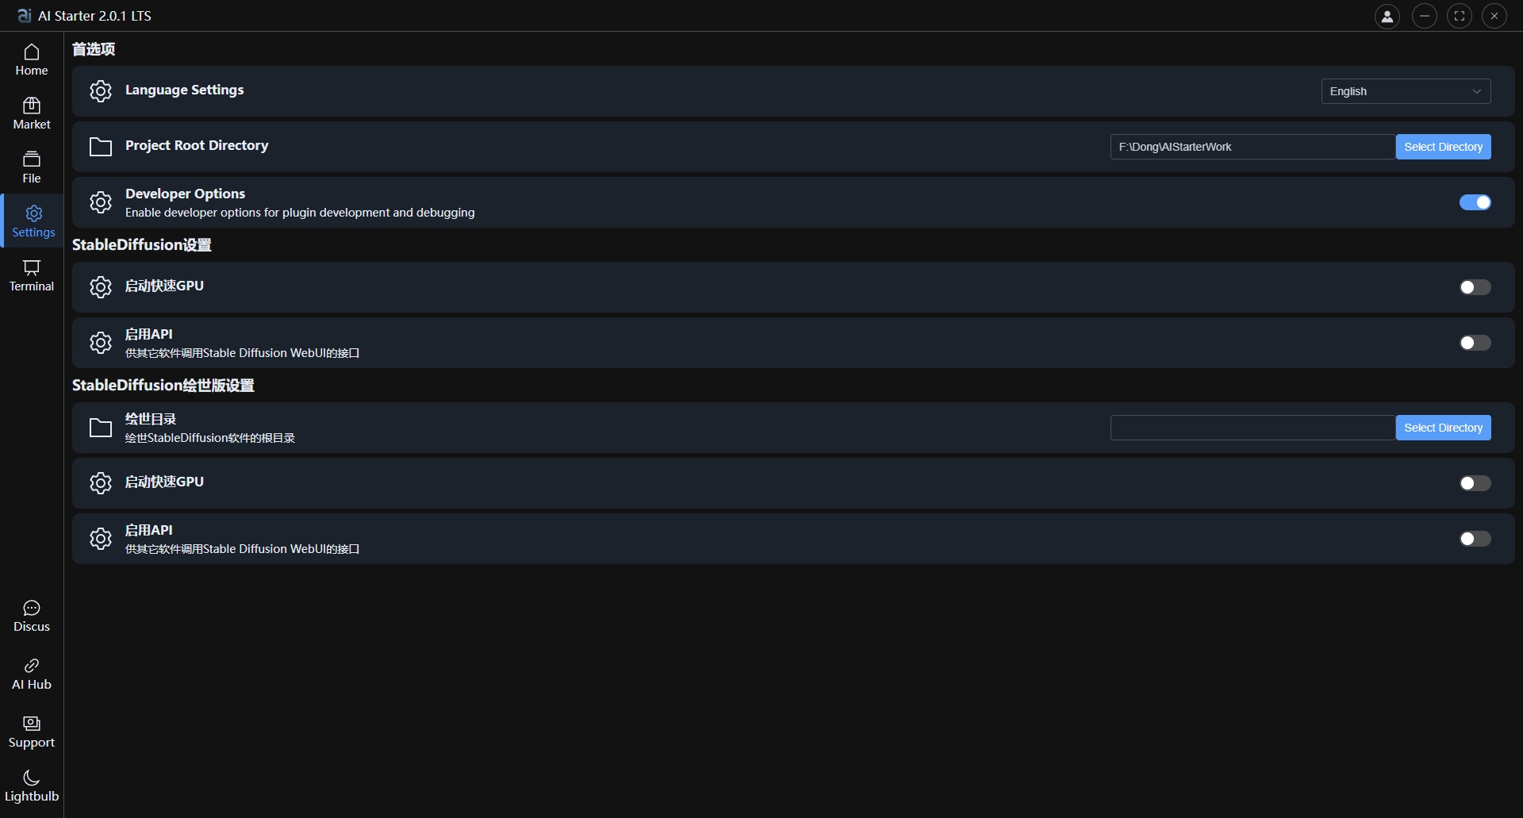Toggle 启用API in 绘世版设置 section
The image size is (1523, 818).
point(1475,539)
